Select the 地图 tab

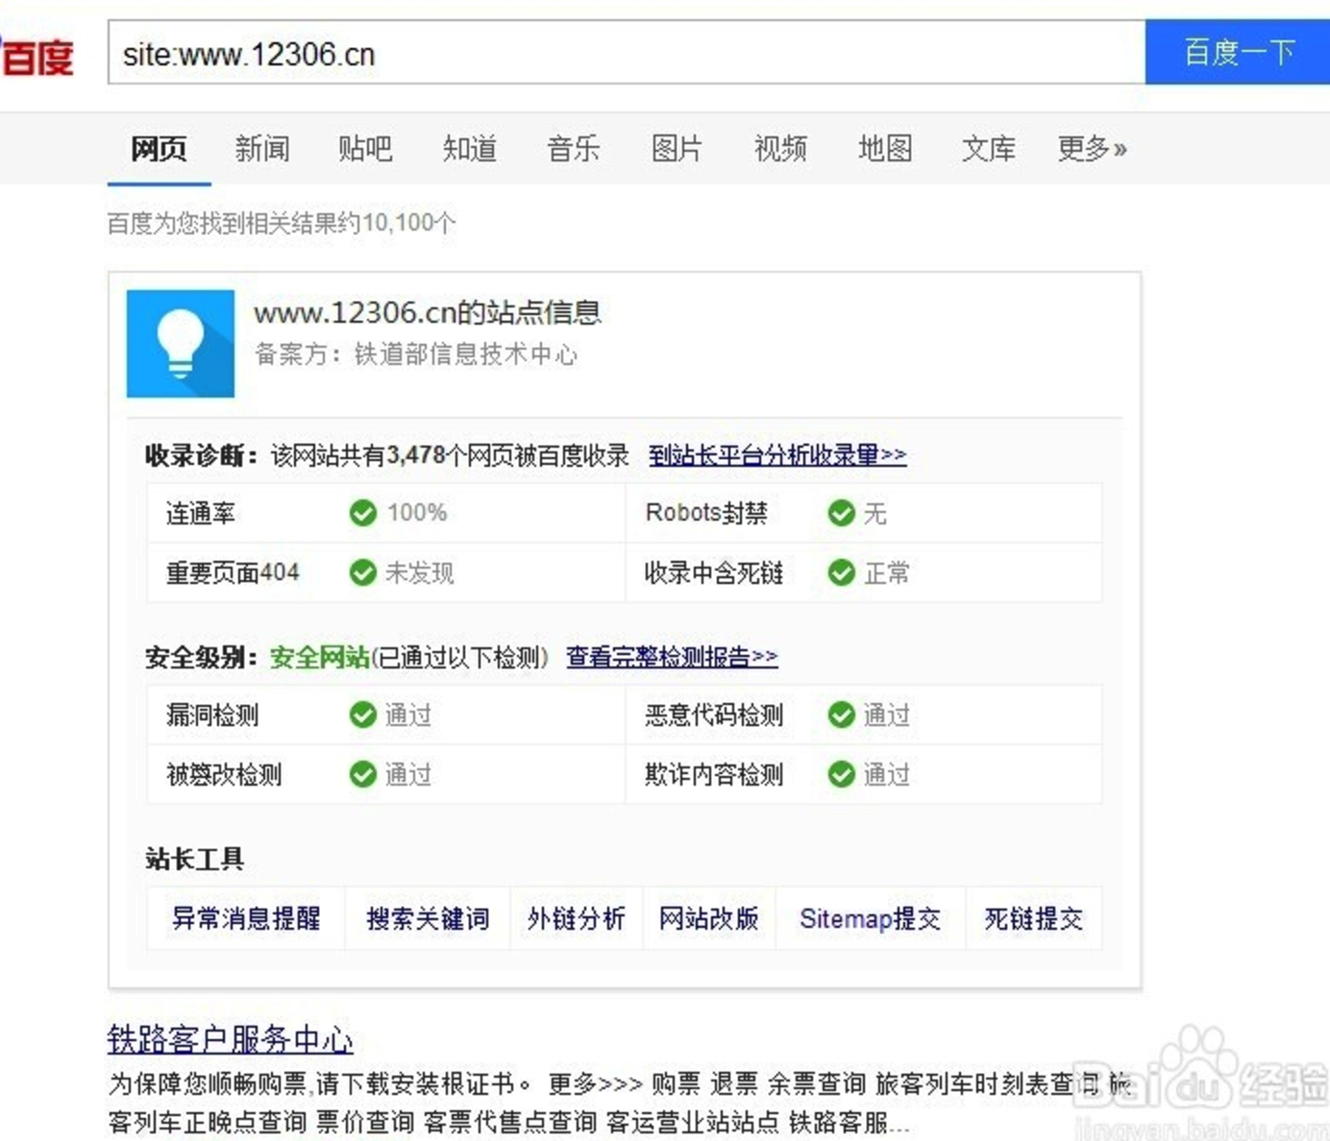click(x=884, y=149)
